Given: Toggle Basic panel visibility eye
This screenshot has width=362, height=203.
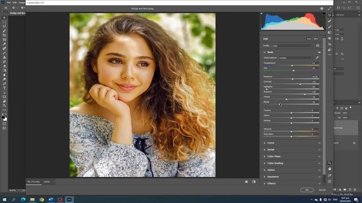Looking at the screenshot, I should pos(319,52).
